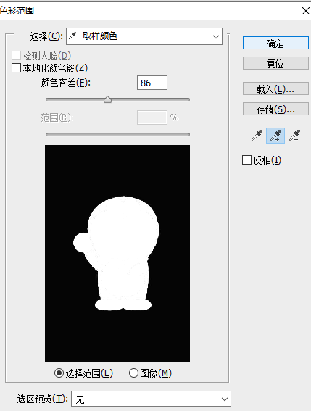Image resolution: width=311 pixels, height=411 pixels.
Task: Click the selection preview thumbnail
Action: click(117, 254)
